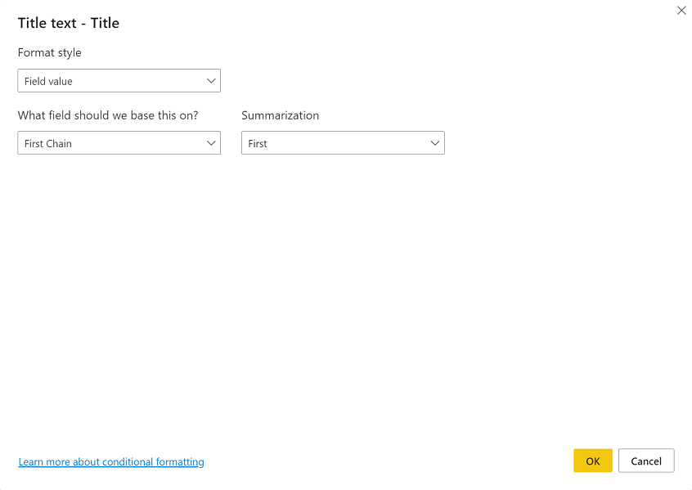Screen dimensions: 692x490
Task: Click the Title text - Title heading
Action: pyautogui.click(x=69, y=23)
